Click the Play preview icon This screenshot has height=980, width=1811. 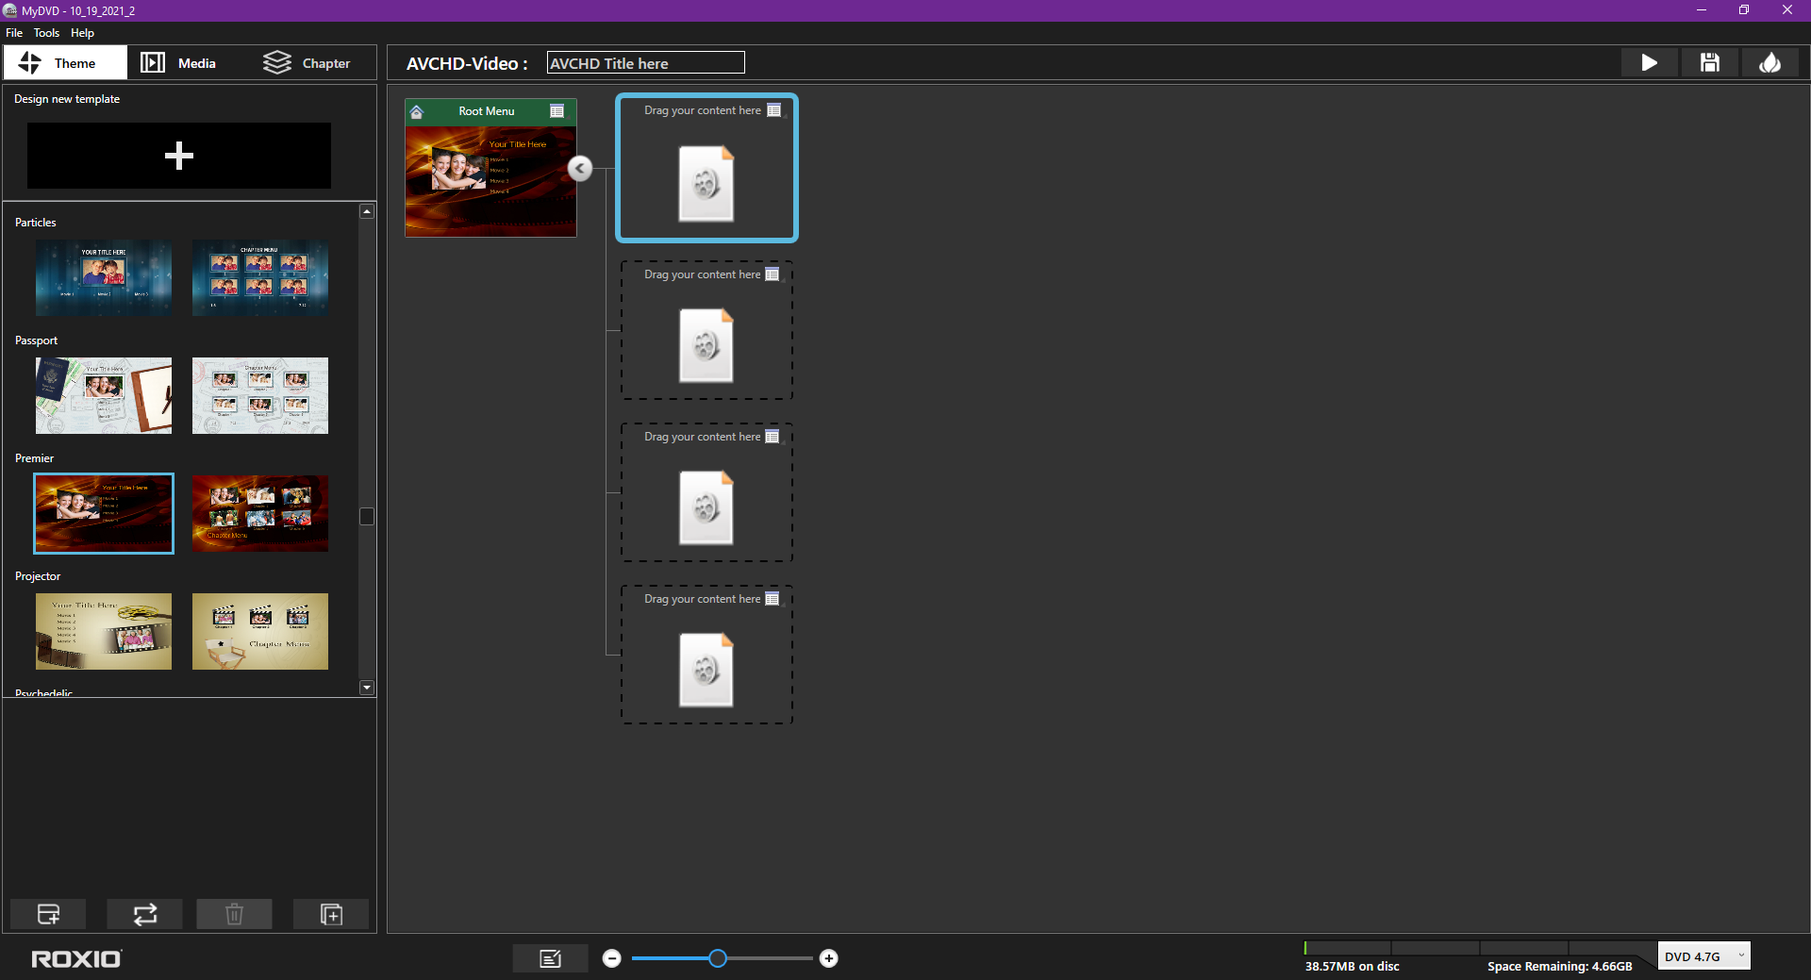[x=1649, y=63]
